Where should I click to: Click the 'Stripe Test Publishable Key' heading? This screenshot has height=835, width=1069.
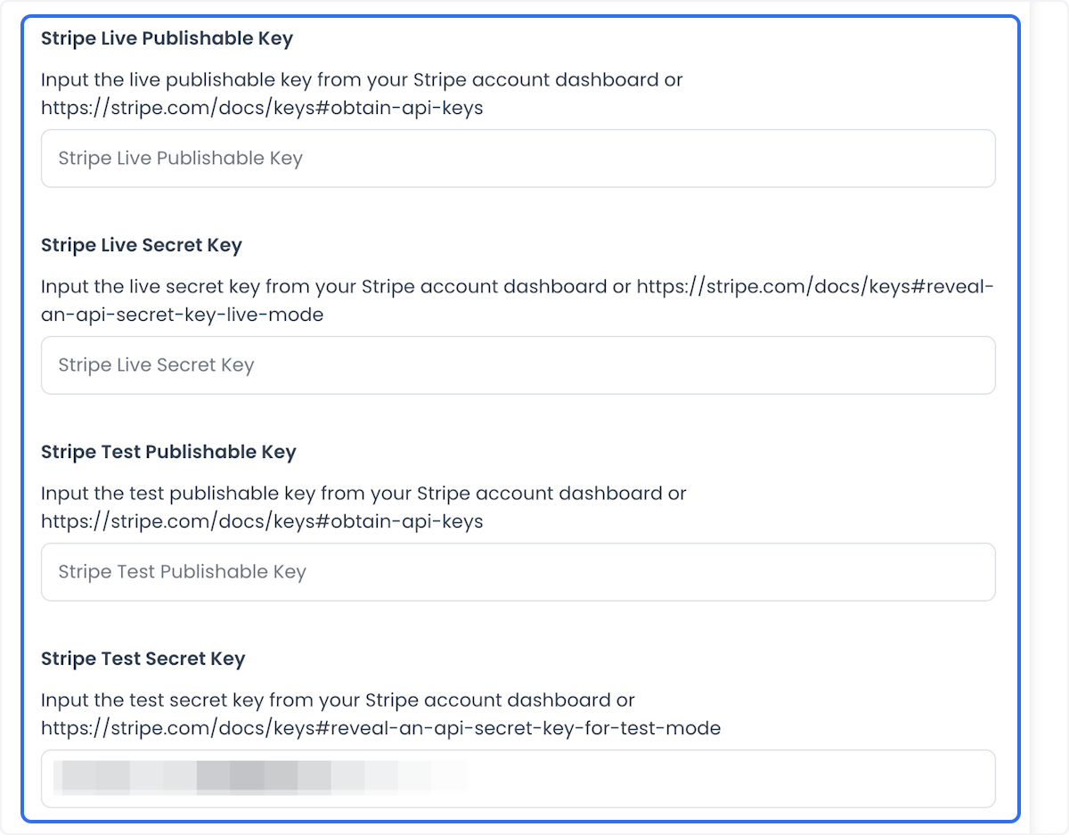coord(168,452)
